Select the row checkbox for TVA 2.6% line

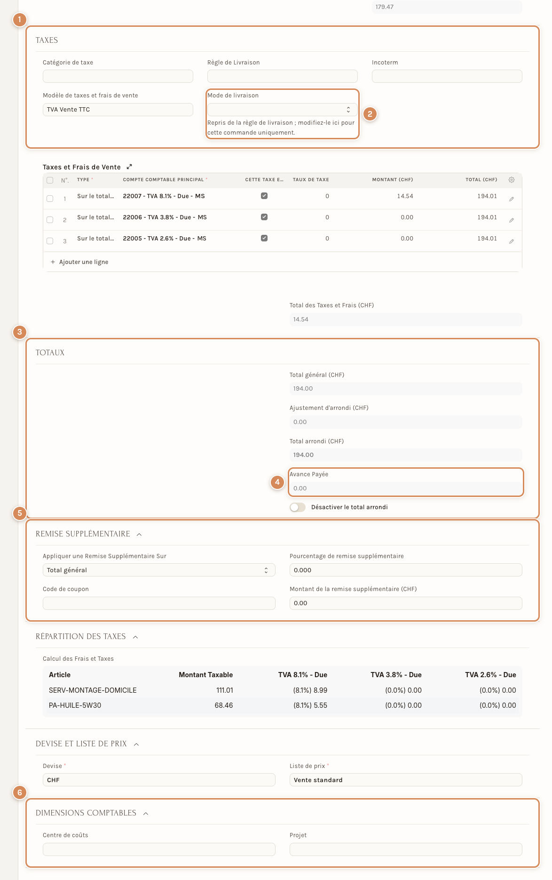pos(50,241)
